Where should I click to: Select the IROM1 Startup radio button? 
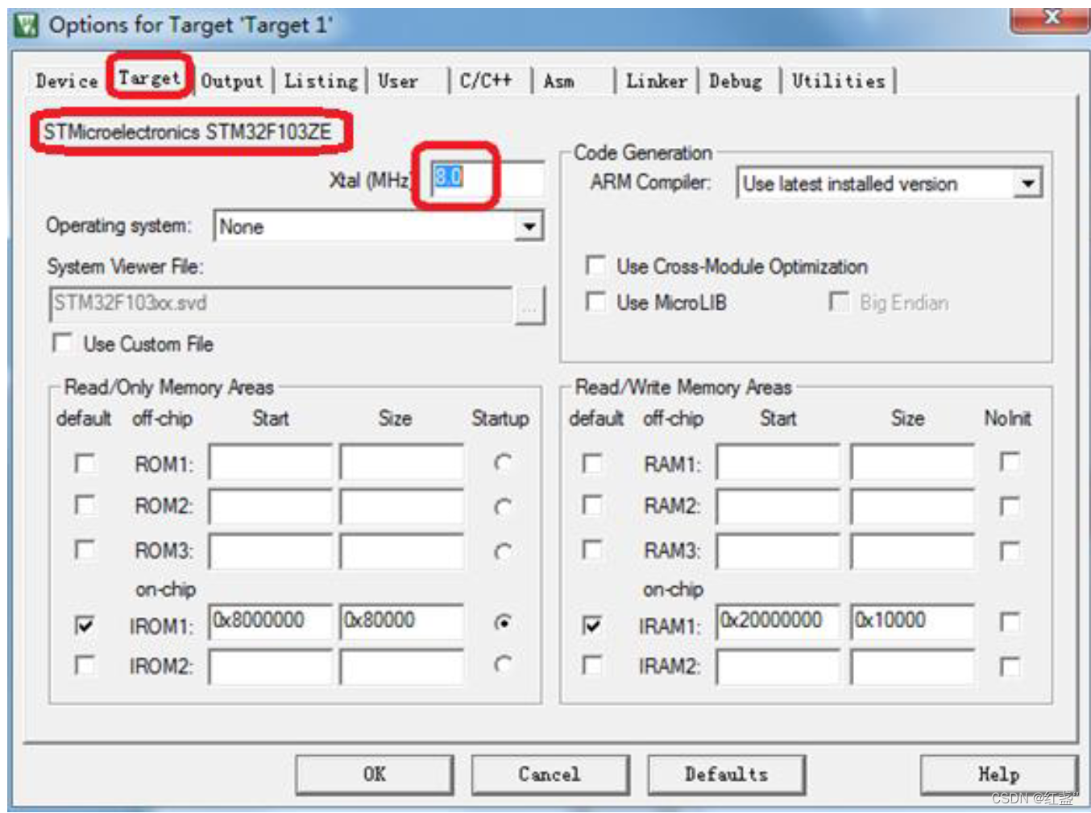point(503,622)
